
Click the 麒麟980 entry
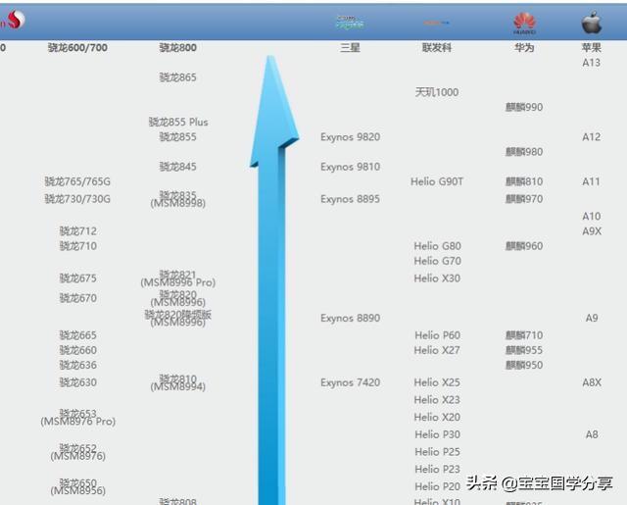click(x=524, y=152)
